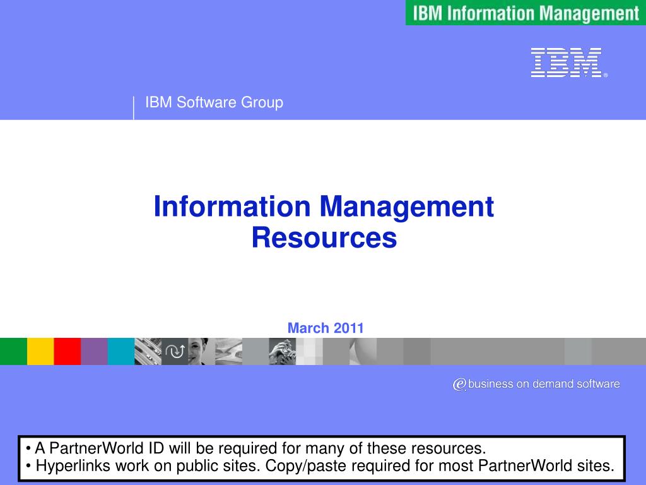Click the smiling woman photo tile
This screenshot has width=646, height=485.
[201, 351]
